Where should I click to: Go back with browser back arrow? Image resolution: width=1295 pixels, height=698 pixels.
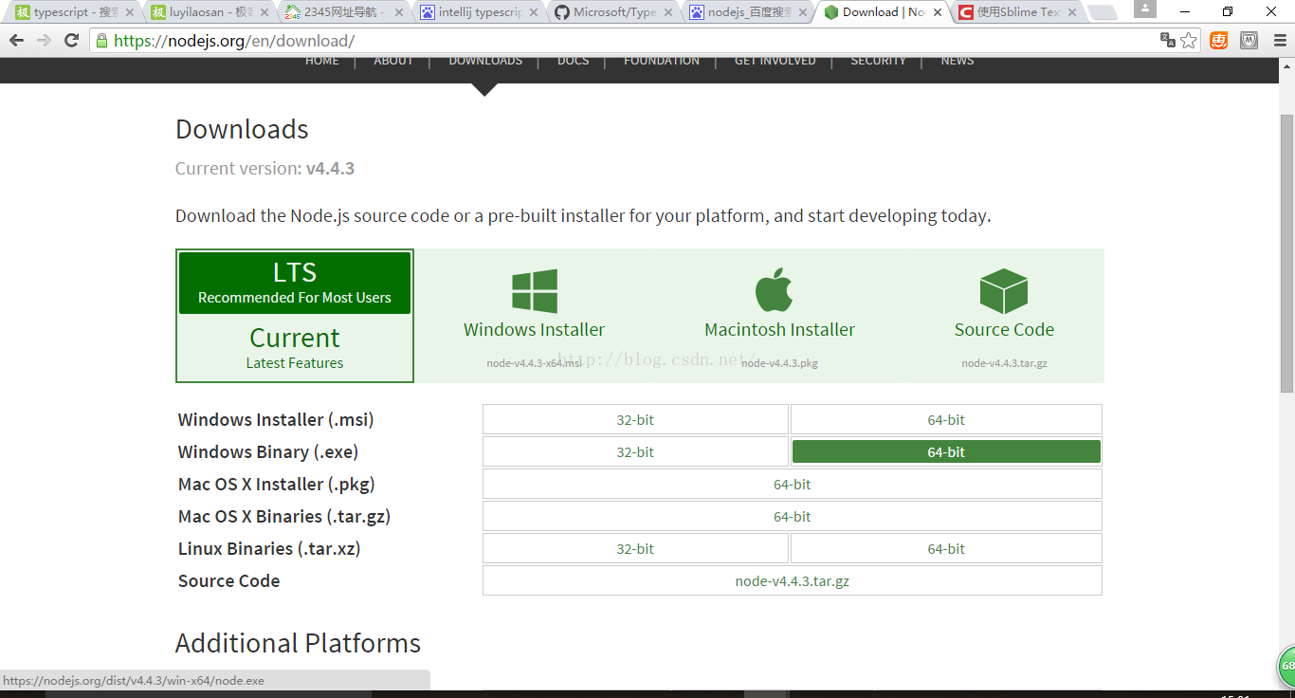click(x=16, y=41)
